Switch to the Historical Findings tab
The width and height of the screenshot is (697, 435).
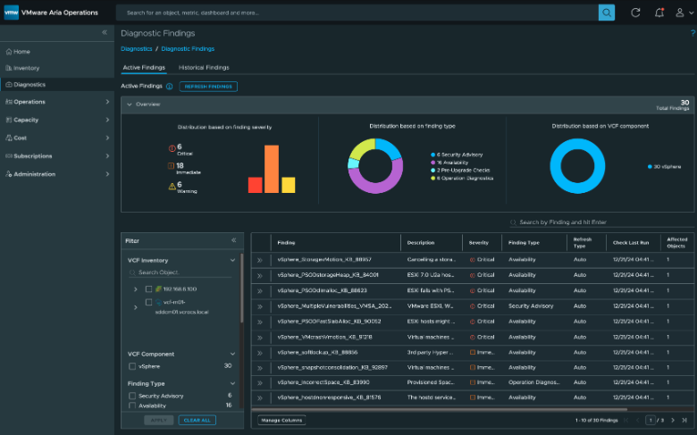coord(204,67)
